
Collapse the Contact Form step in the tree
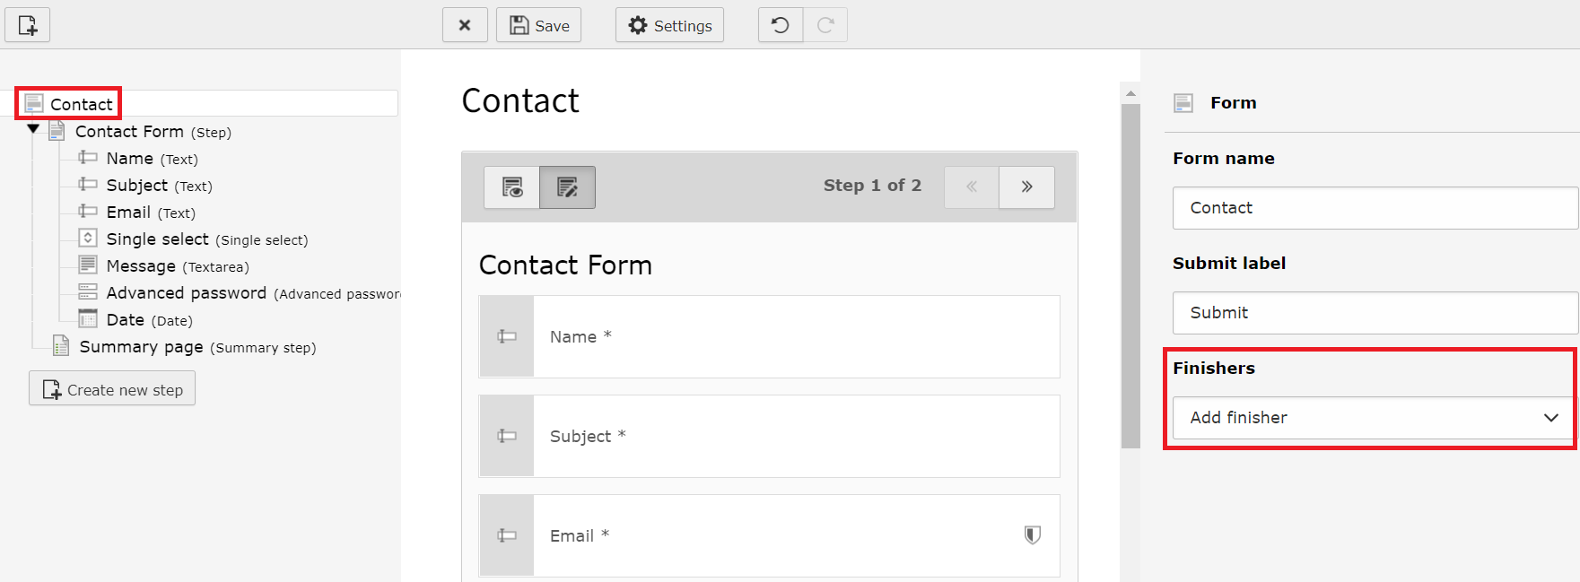[x=33, y=129]
